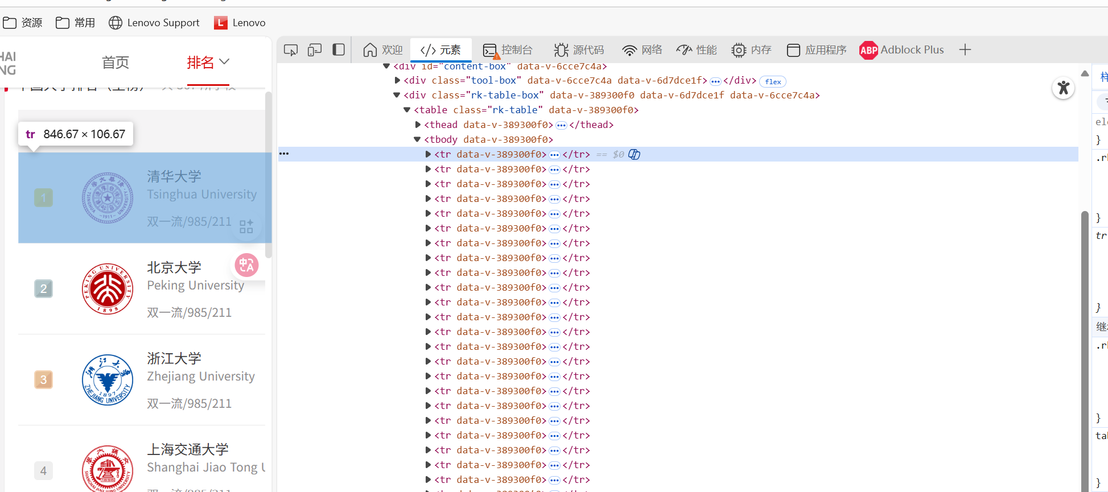Click the Copilot icon beside $0
This screenshot has width=1108, height=492.
[x=634, y=154]
